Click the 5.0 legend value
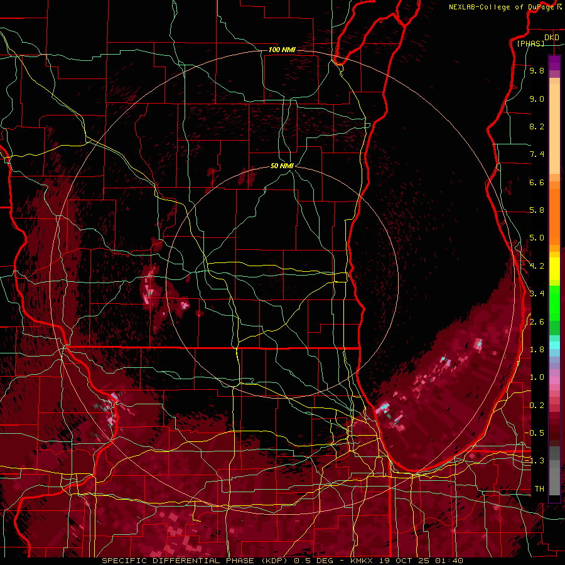 coord(537,238)
